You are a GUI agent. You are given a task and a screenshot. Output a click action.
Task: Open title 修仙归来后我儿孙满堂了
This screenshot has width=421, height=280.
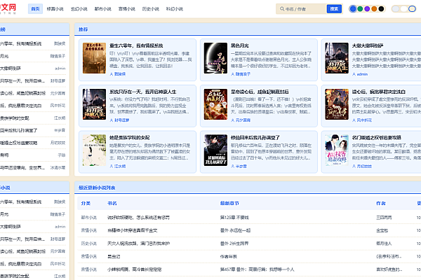[255, 137]
